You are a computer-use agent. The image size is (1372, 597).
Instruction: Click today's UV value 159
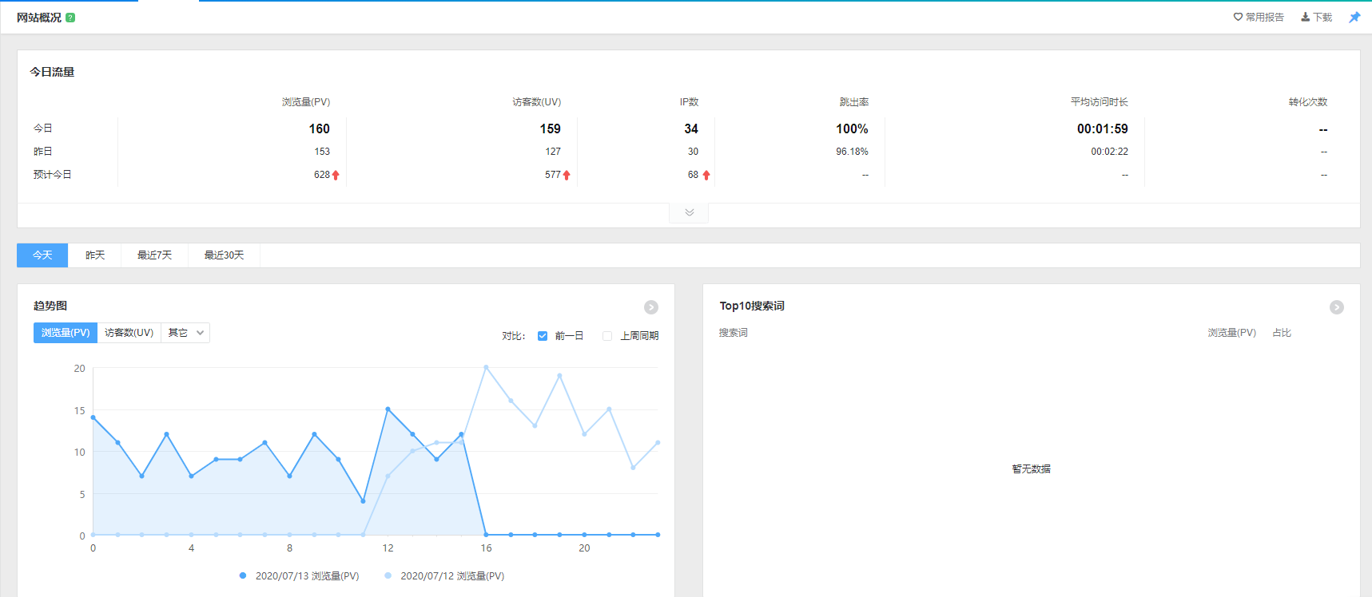[x=551, y=128]
